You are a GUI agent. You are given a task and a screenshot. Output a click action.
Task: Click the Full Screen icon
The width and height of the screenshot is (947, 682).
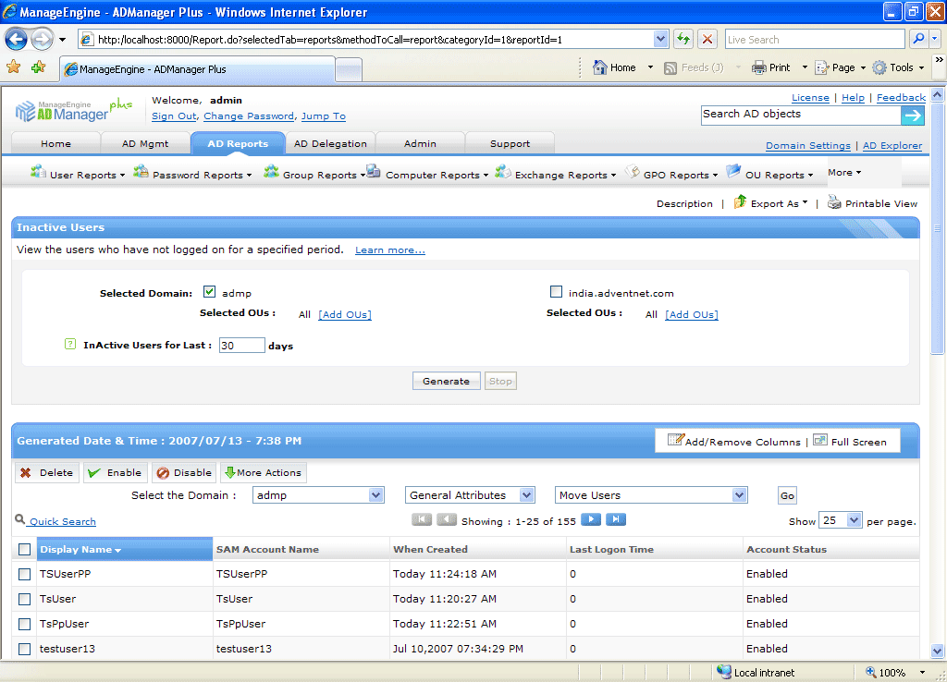(x=820, y=440)
